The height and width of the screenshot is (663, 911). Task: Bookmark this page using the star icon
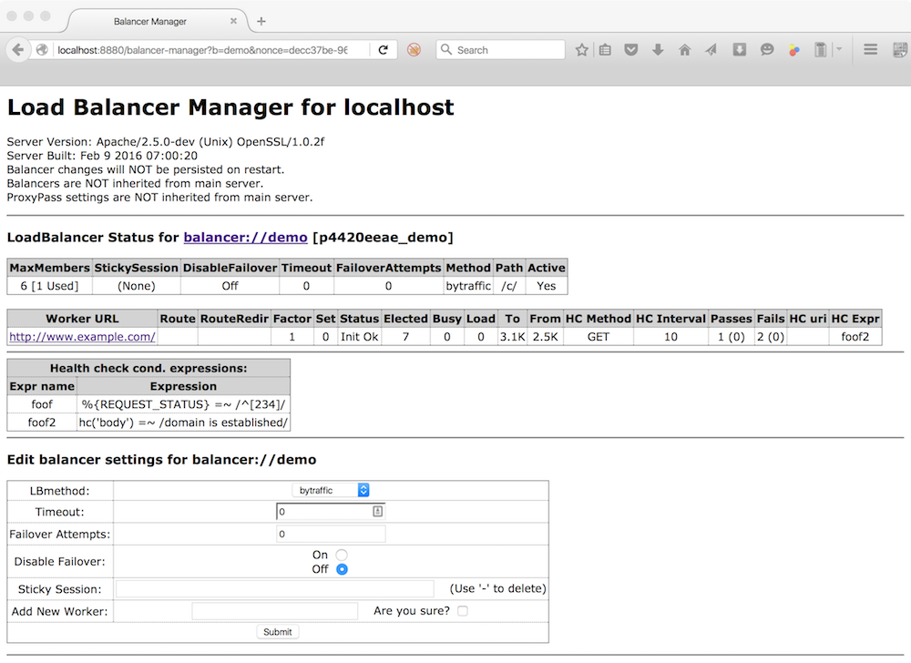[x=582, y=49]
